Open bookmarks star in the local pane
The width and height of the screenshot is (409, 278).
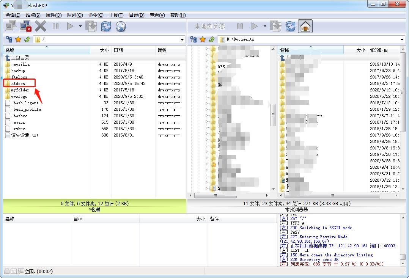pos(203,39)
